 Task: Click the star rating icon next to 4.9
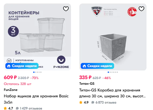[x=81, y=102]
